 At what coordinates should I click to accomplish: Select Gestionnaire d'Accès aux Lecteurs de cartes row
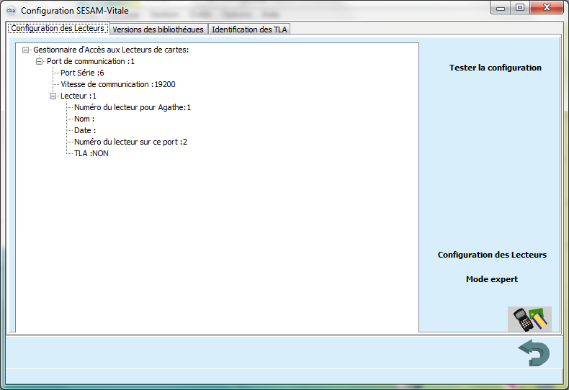coord(111,50)
